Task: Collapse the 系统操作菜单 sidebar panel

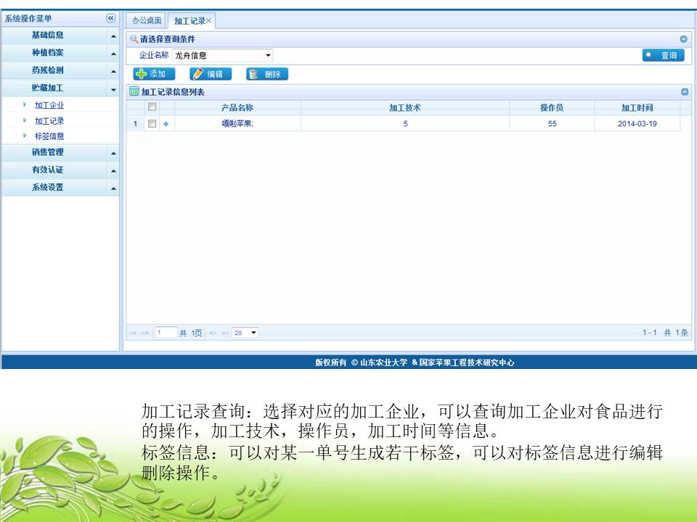Action: 110,18
